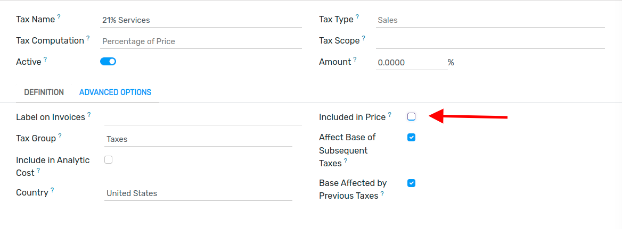
Task: Click the Label on Invoices field
Action: tap(203, 118)
